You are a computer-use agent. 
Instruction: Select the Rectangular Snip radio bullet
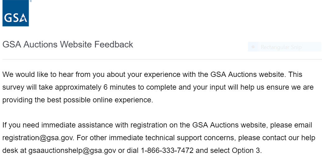253,47
